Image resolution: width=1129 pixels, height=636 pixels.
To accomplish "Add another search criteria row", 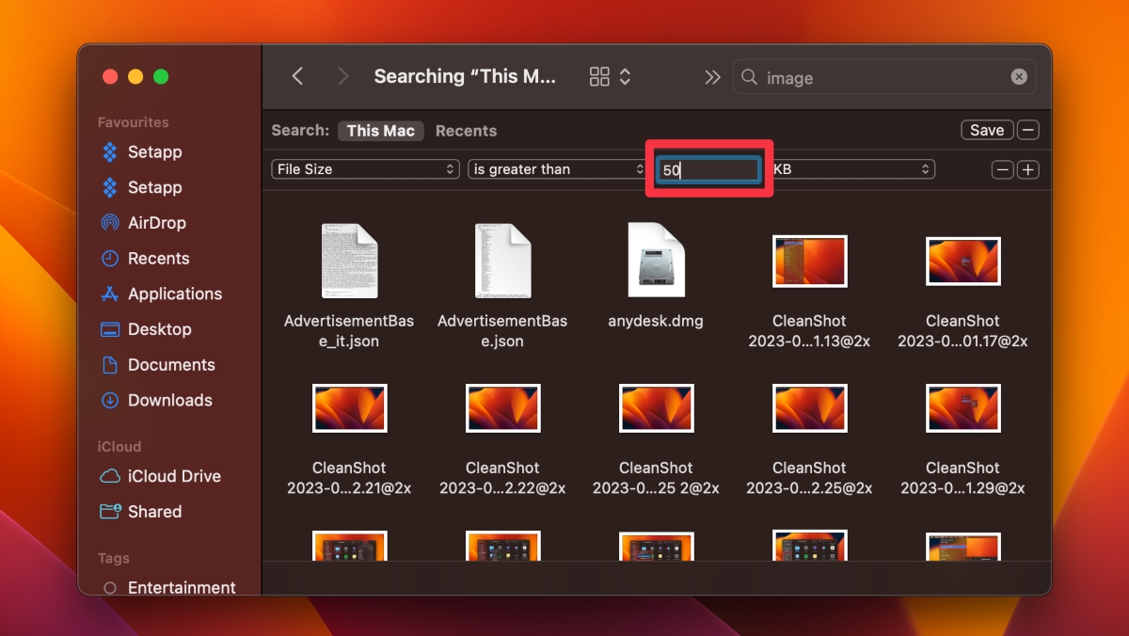I will coord(1027,169).
